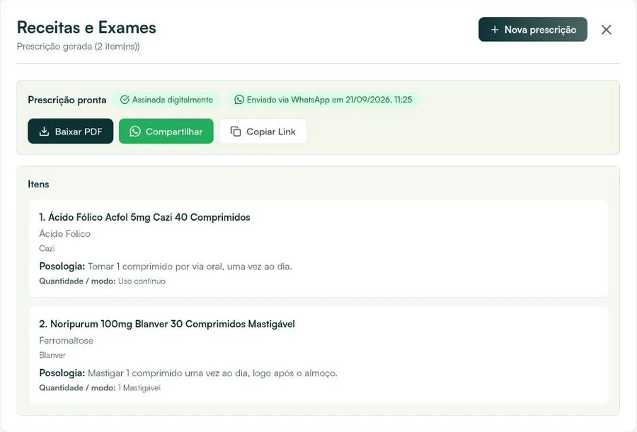The height and width of the screenshot is (432, 637).
Task: Click the WhatsApp icon in Compartilhar
Action: (135, 132)
